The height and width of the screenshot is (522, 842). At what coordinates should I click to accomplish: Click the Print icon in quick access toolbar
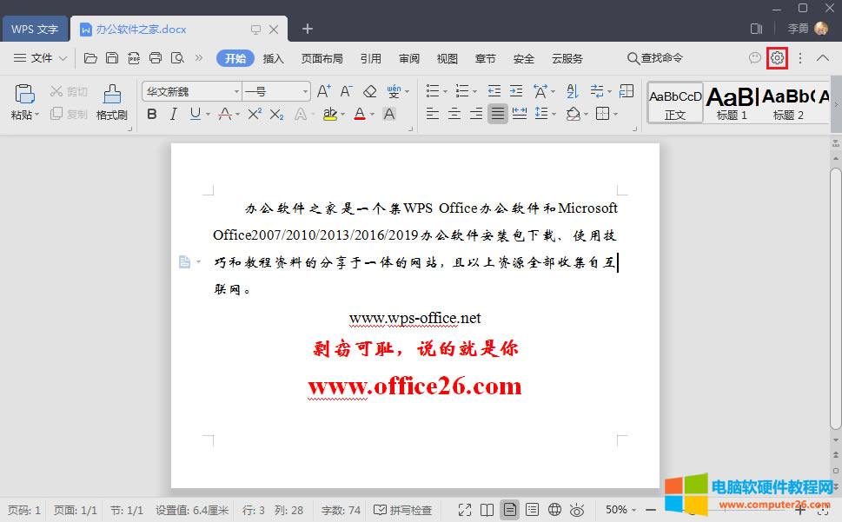click(x=156, y=58)
